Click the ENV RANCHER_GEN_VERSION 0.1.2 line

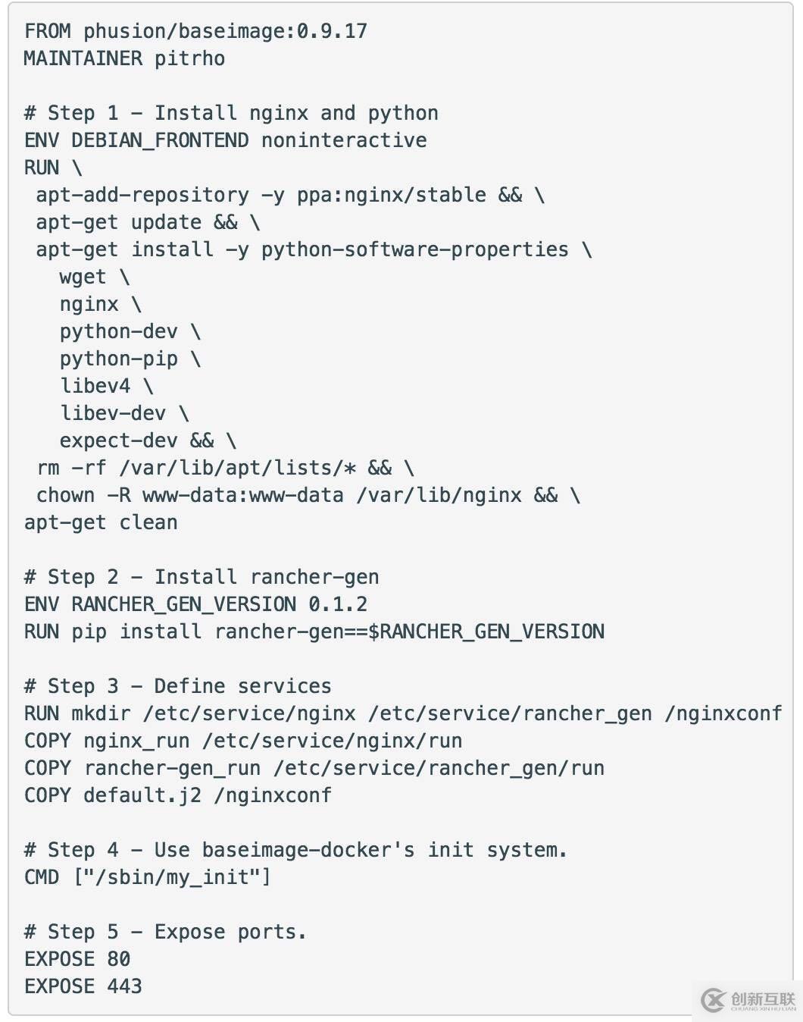195,604
